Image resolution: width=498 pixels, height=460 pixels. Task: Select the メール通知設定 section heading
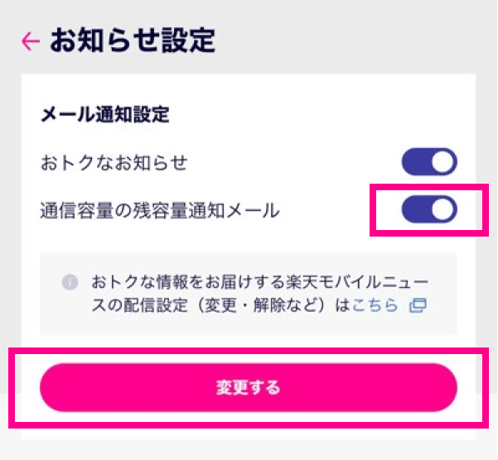[x=105, y=115]
